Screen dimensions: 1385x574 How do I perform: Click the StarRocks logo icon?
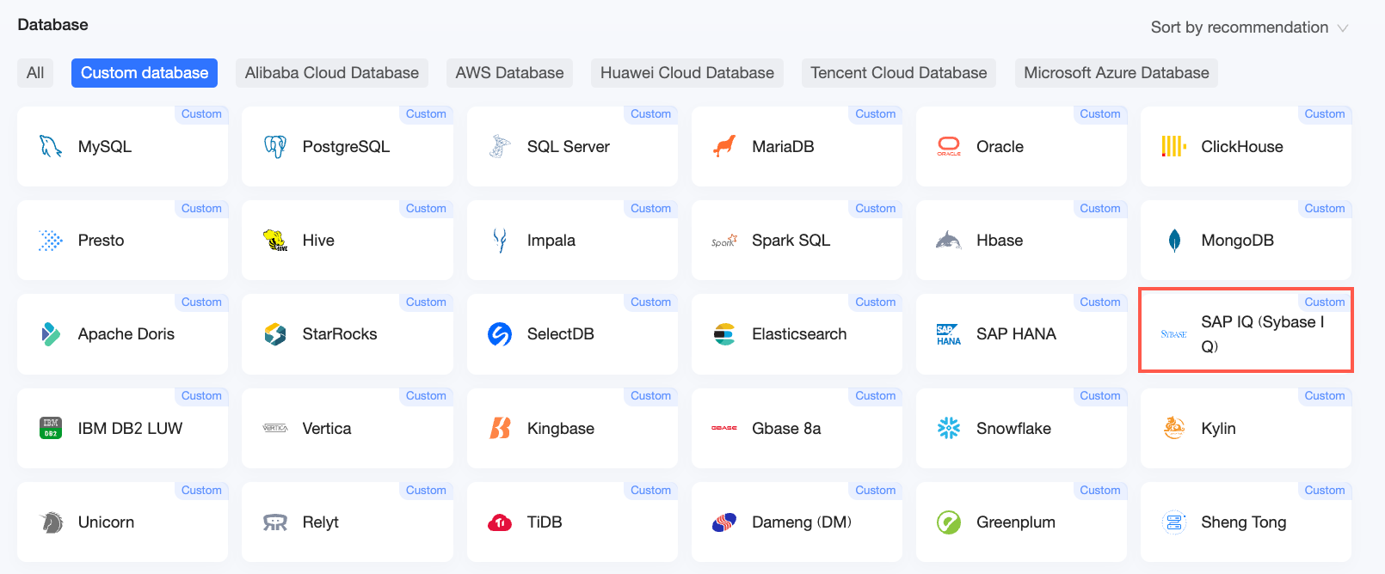(x=275, y=334)
